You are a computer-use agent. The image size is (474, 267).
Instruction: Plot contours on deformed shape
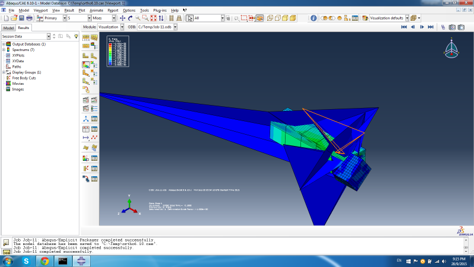[x=86, y=65]
